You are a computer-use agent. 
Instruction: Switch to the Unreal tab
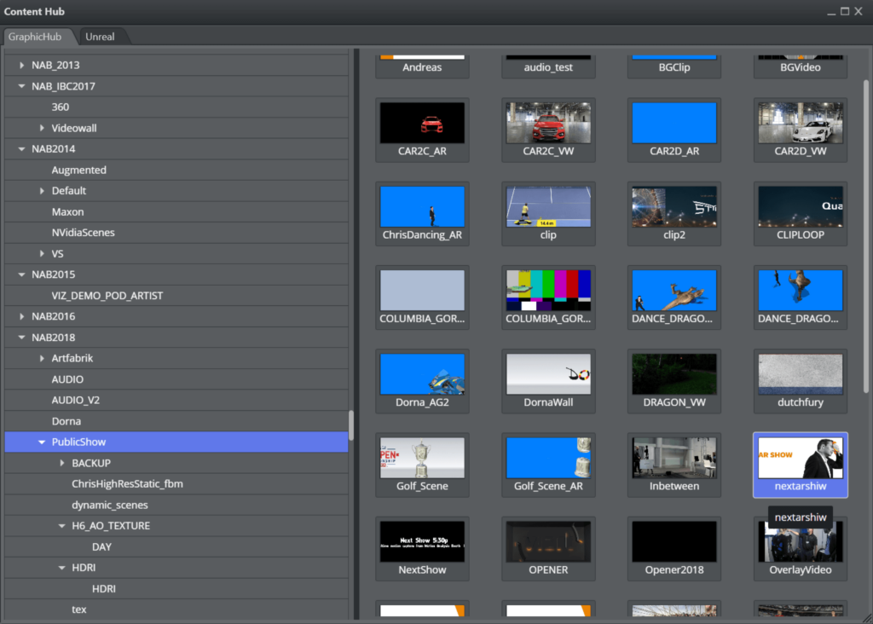pyautogui.click(x=101, y=37)
